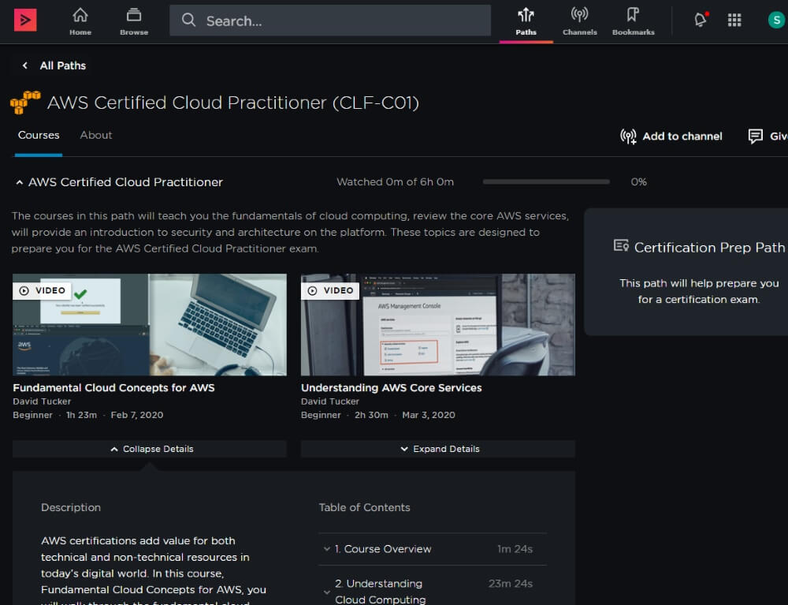Image resolution: width=788 pixels, height=605 pixels.
Task: Click the 1h 23m course length
Action: coord(81,415)
